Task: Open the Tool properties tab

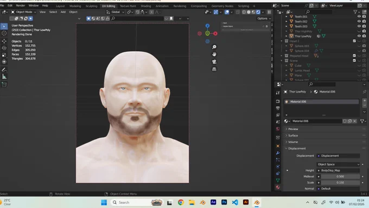Action: tap(278, 93)
